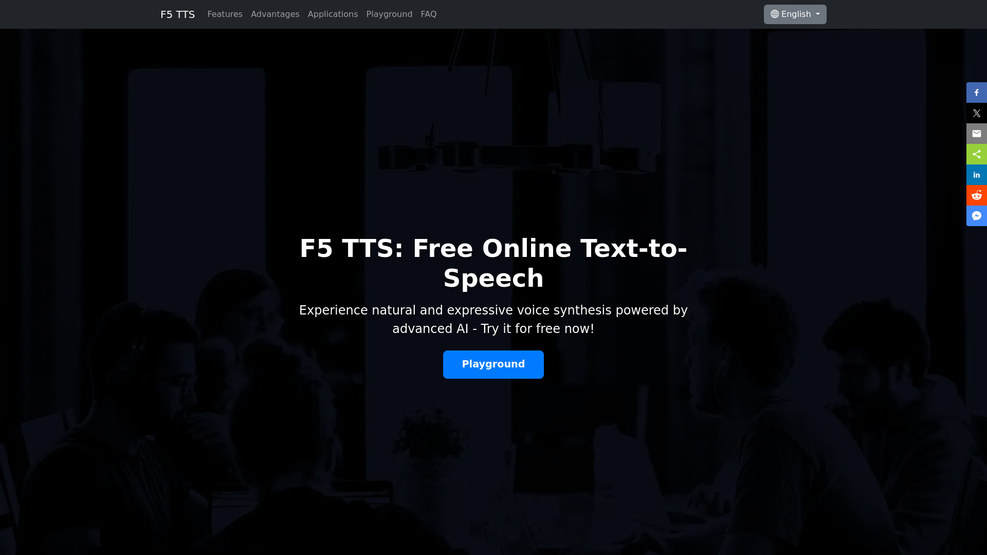Screen dimensions: 987x555
Task: Toggle the language selection dropdown
Action: coord(794,14)
